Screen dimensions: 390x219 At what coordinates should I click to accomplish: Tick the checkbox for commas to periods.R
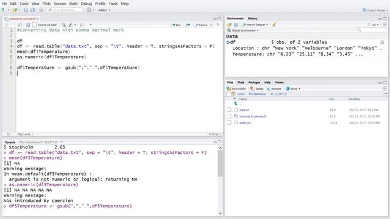pos(229,116)
